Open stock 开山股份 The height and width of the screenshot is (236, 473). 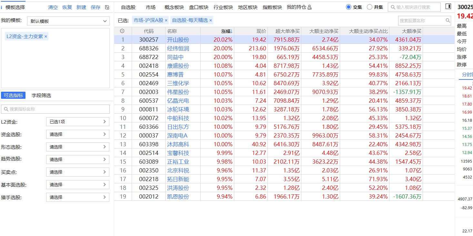178,40
